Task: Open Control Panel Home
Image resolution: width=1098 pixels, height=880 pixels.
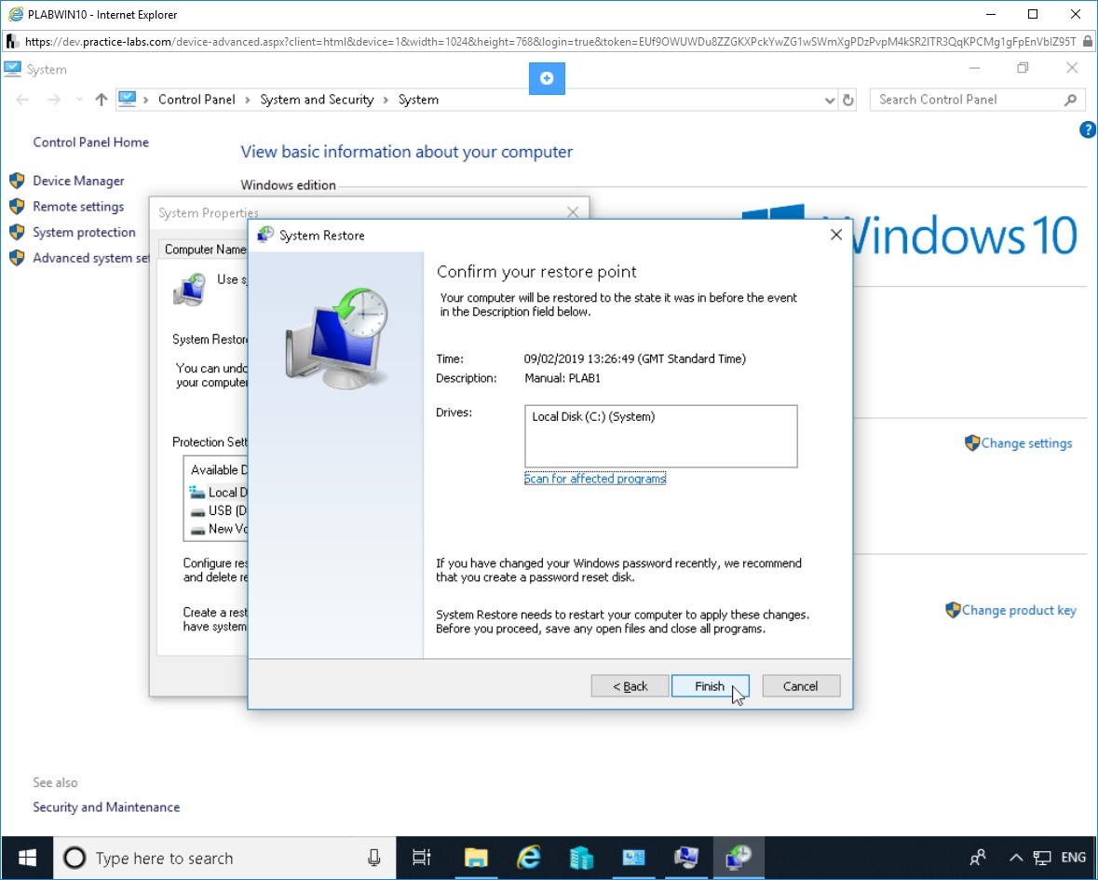Action: (91, 142)
